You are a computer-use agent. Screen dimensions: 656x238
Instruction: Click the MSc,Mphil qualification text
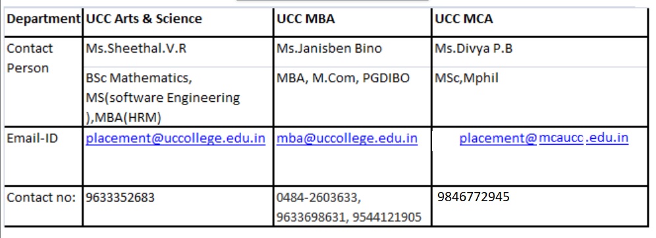tap(467, 78)
